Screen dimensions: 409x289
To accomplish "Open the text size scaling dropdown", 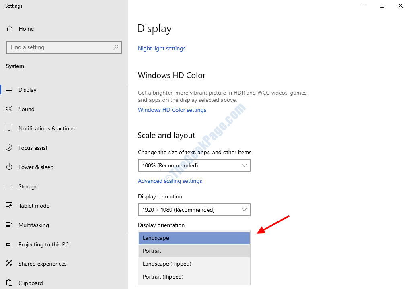I will [194, 165].
